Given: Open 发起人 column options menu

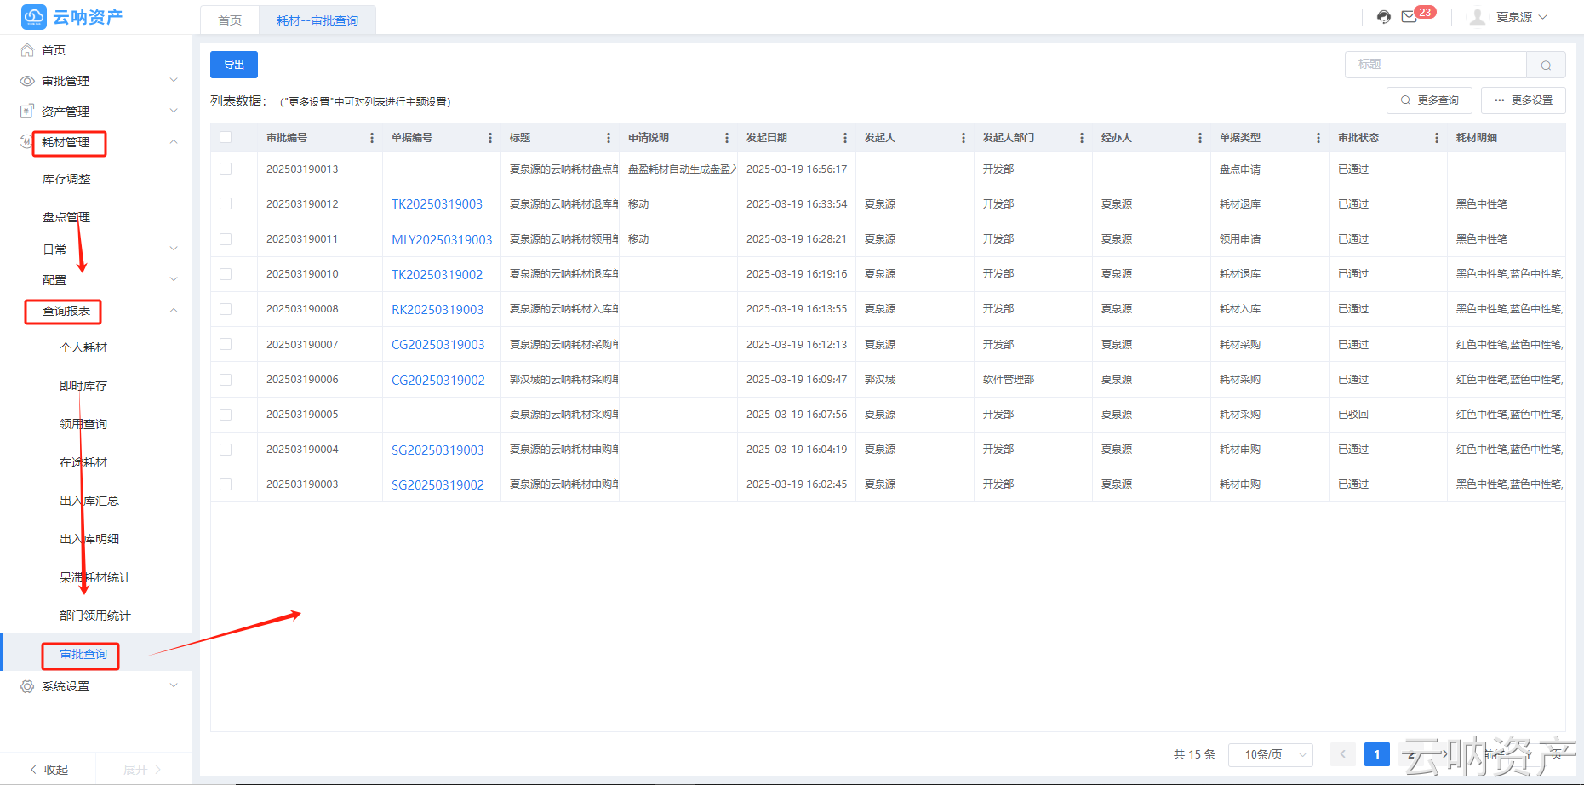Looking at the screenshot, I should [964, 138].
